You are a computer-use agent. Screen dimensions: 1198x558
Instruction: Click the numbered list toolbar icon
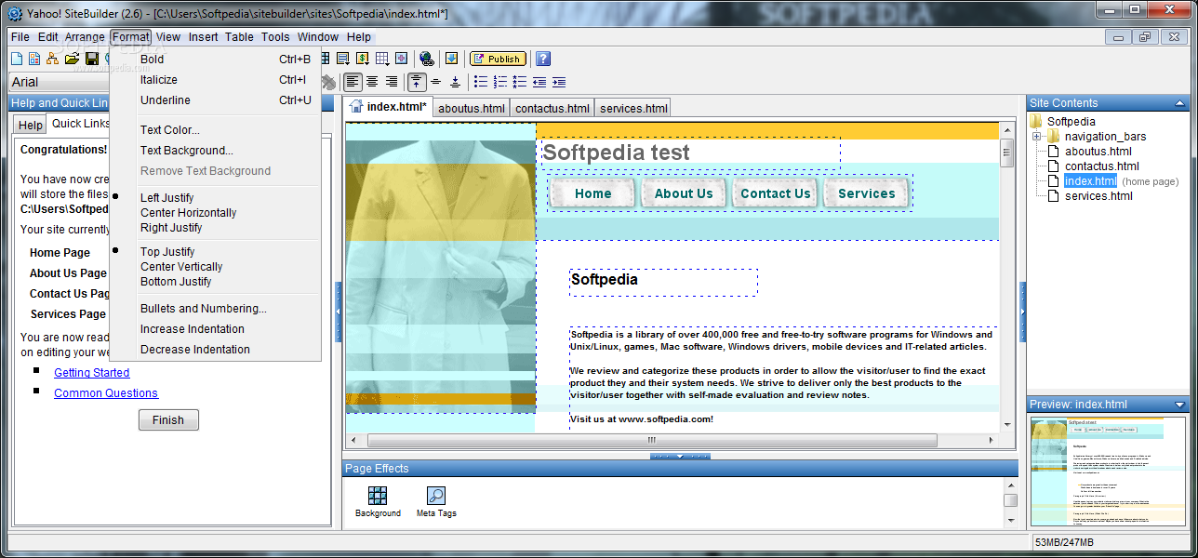coord(500,82)
